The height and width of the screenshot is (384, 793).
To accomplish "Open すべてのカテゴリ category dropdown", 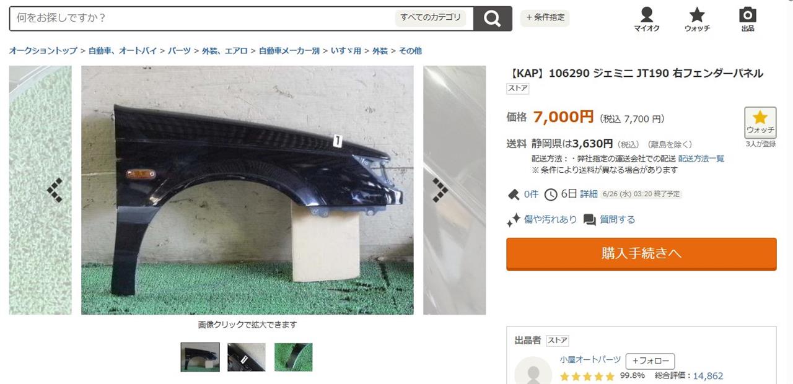I will click(431, 17).
